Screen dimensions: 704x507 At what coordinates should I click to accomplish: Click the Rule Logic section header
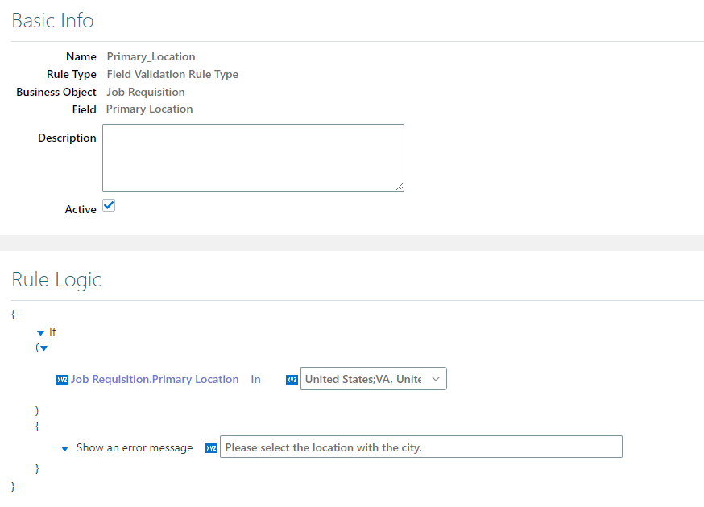coord(56,280)
